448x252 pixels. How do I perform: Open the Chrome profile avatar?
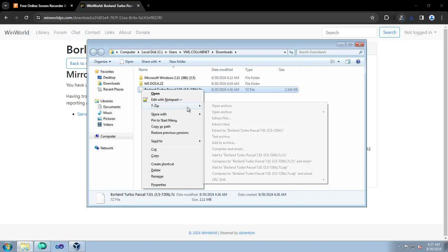(x=432, y=18)
